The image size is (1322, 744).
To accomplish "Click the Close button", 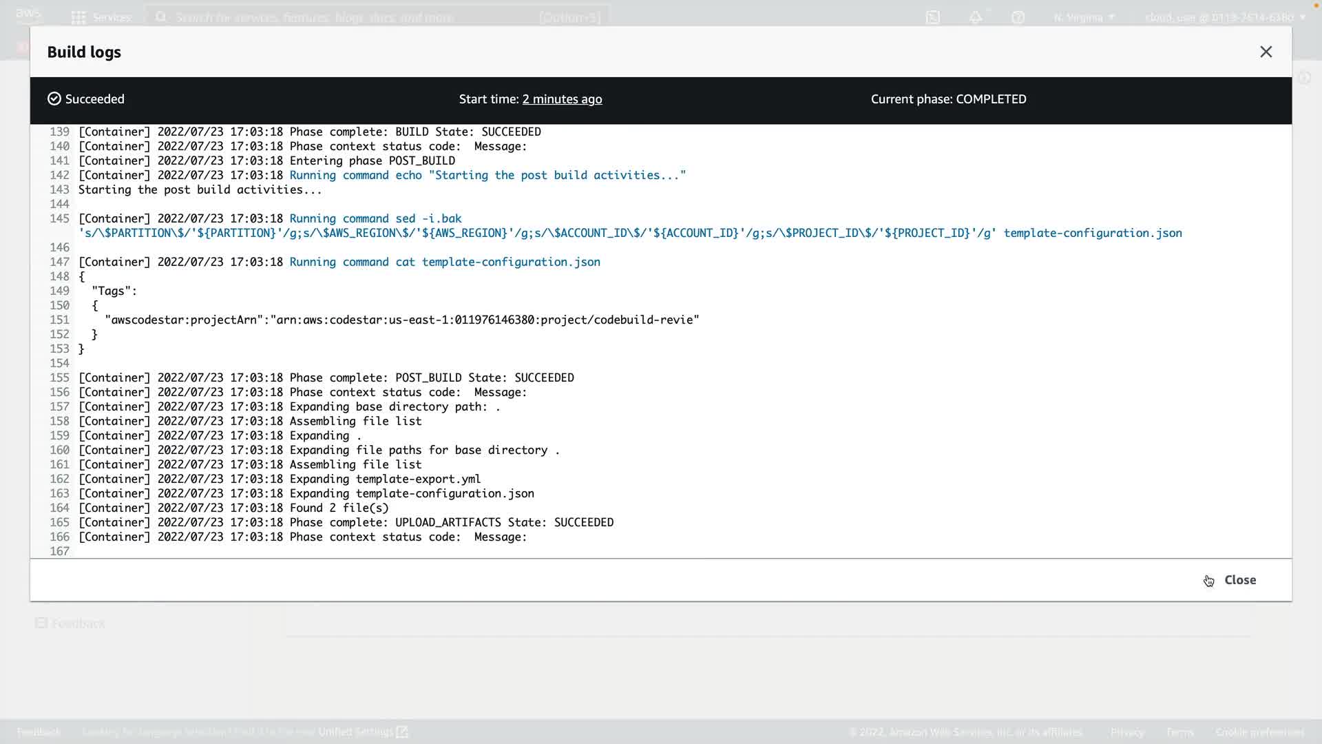I will pos(1239,580).
